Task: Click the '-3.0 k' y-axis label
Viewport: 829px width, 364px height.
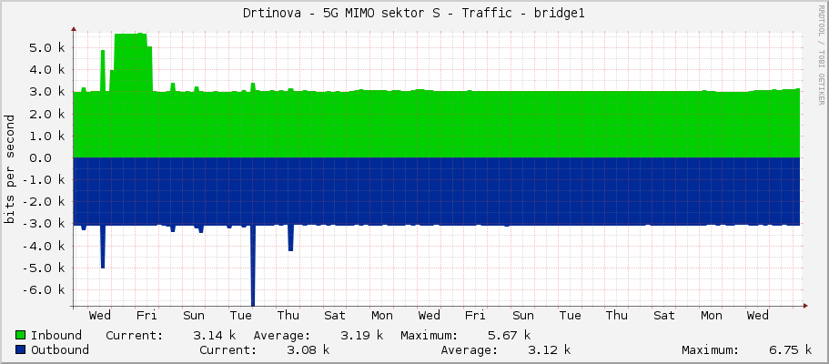Action: [44, 224]
